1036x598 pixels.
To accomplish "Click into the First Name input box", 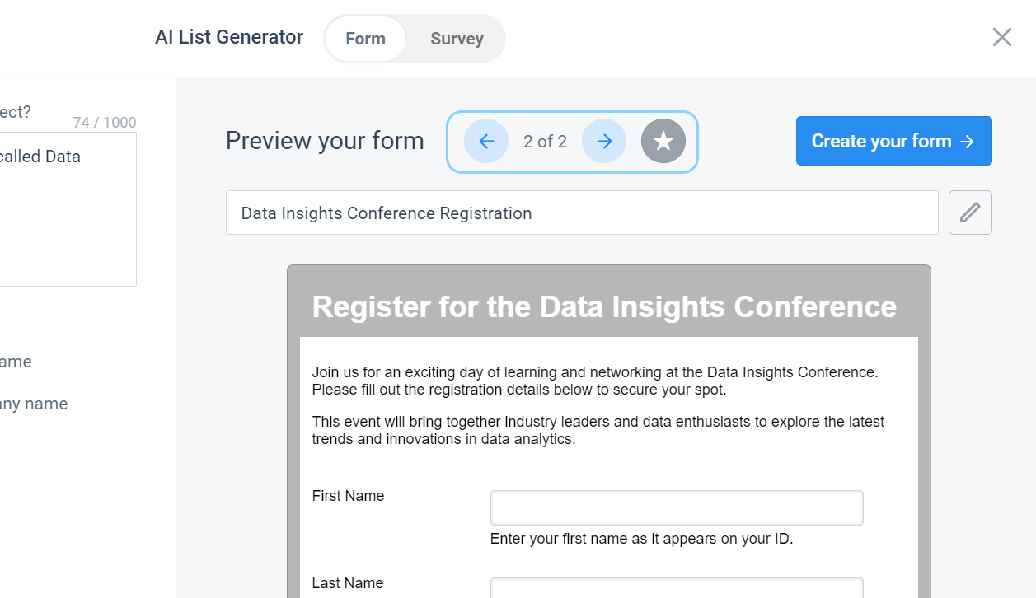I will (677, 507).
